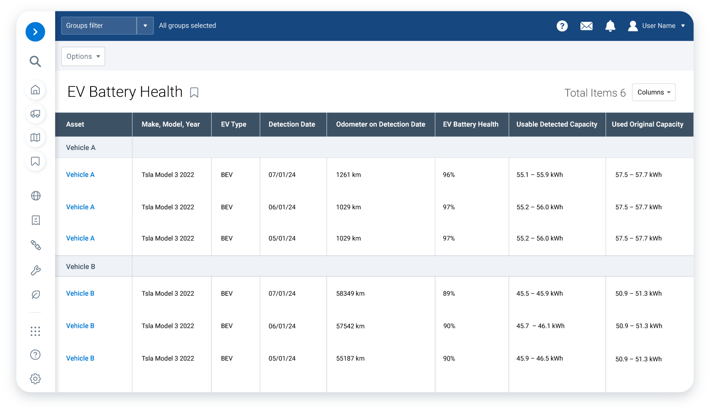710x411 pixels.
Task: Expand the sidebar with blue arrow button
Action: pos(35,32)
